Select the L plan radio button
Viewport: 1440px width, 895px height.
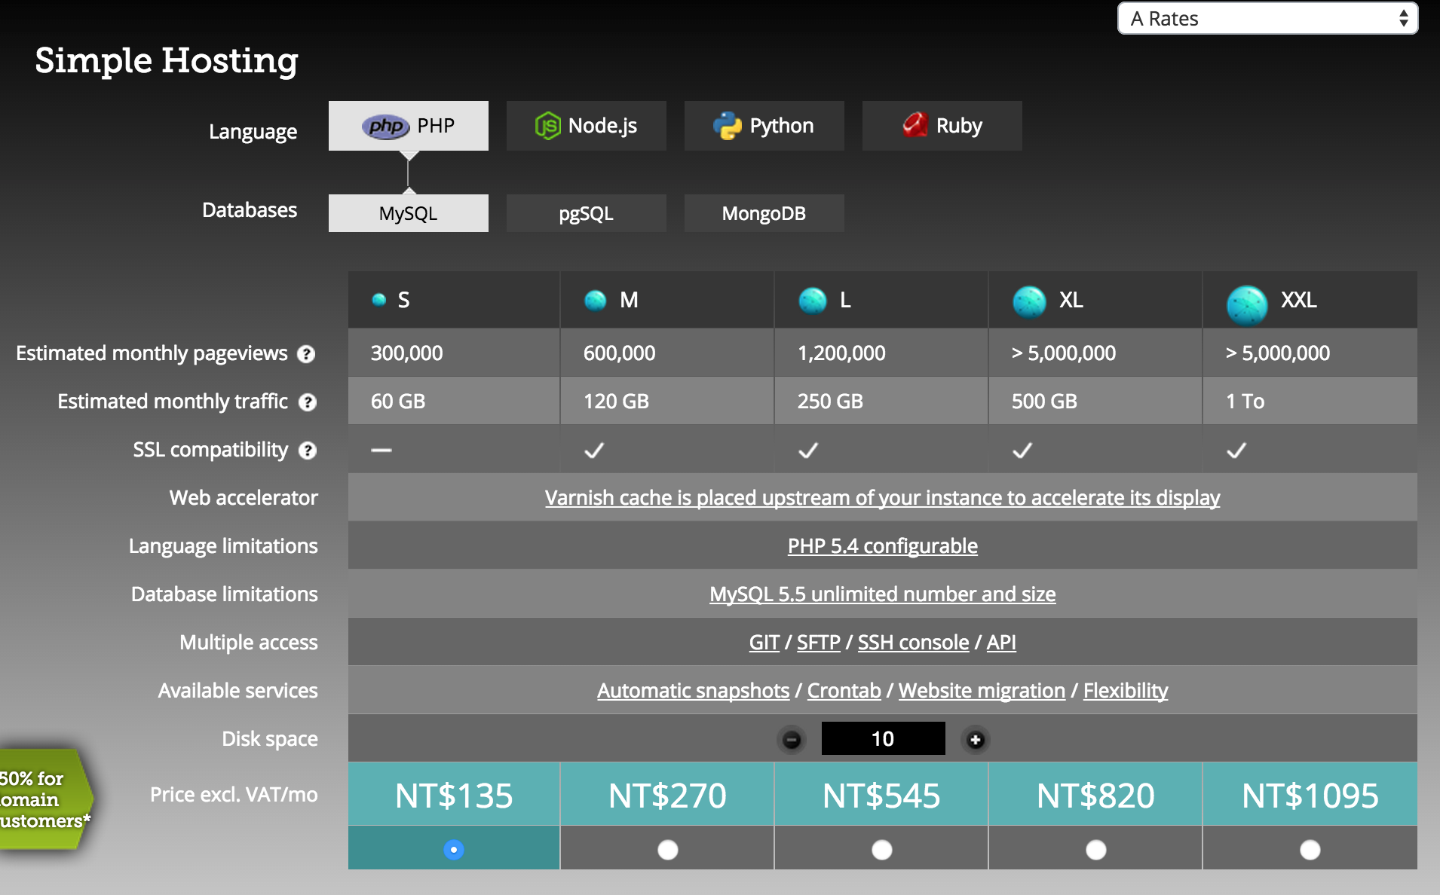(x=882, y=850)
